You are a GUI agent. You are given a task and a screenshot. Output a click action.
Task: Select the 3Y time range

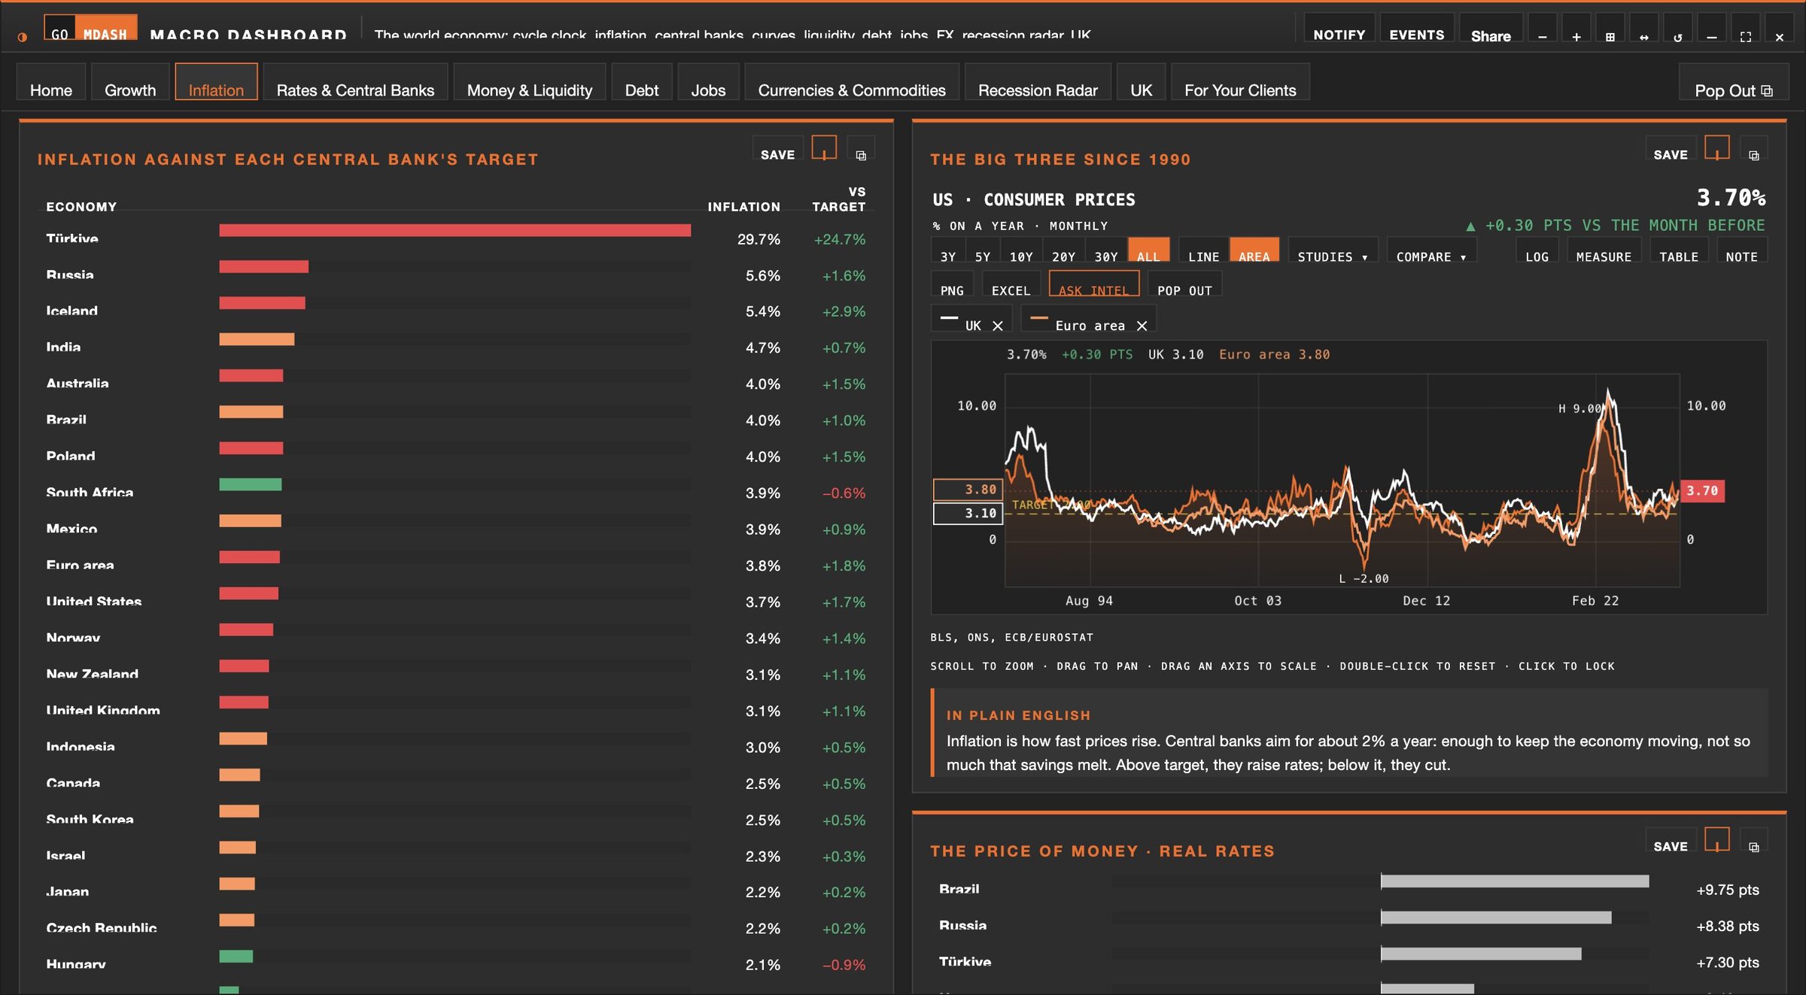point(947,250)
